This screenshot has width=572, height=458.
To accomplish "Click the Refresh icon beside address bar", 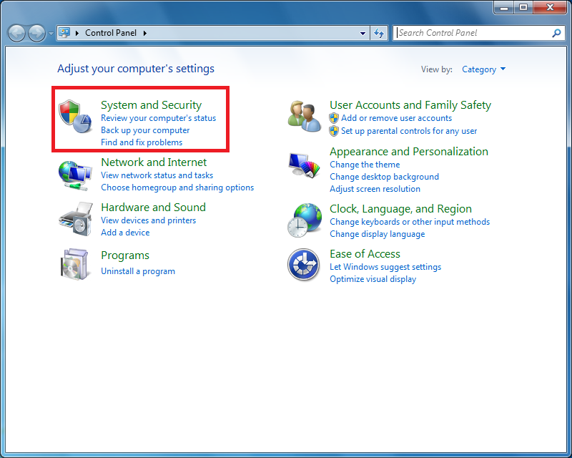I will coord(379,33).
